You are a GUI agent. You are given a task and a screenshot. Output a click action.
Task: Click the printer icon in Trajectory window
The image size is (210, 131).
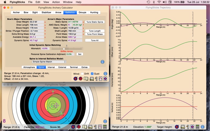click(x=183, y=127)
